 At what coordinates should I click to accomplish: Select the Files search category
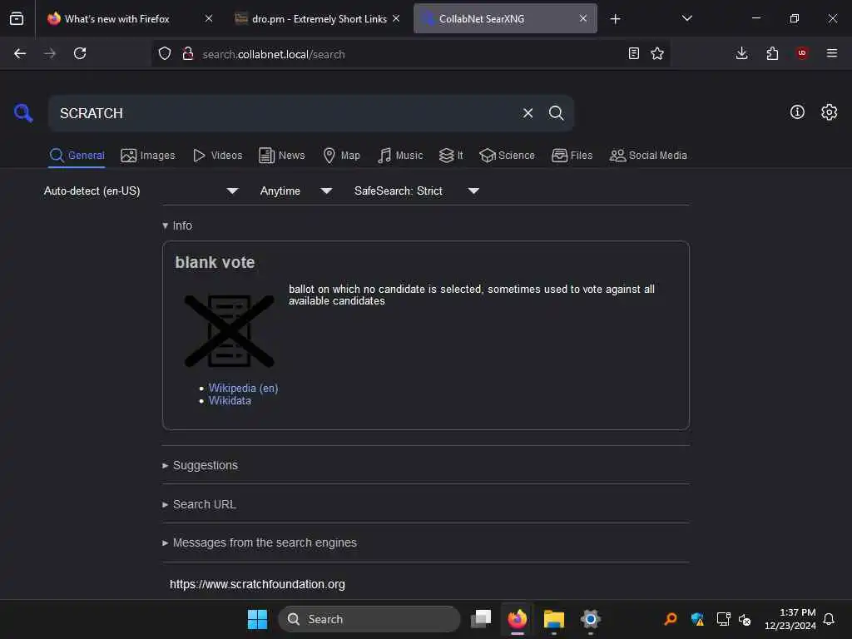572,156
